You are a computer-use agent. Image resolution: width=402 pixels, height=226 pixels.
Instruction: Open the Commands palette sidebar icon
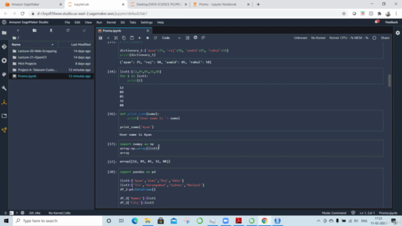(4, 74)
